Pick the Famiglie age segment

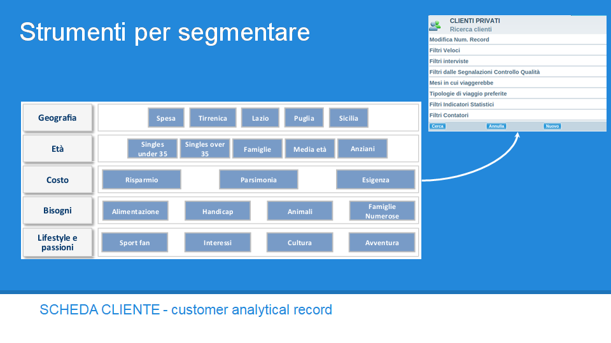257,149
